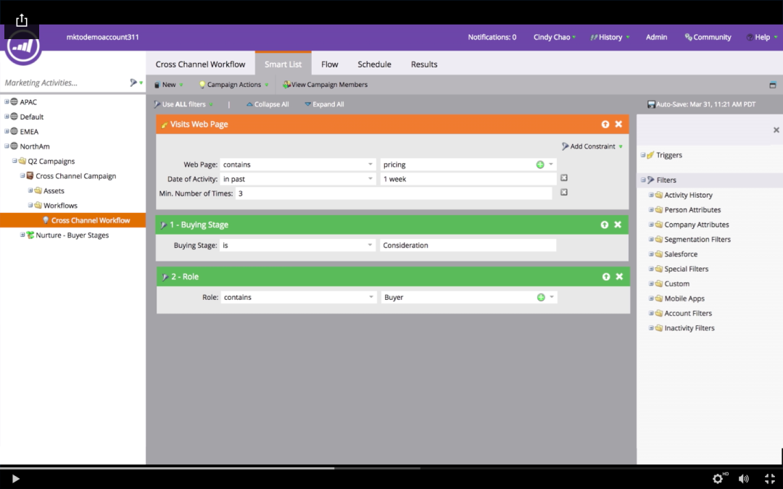Move the Visits Web Page trigger up
Screen dimensions: 783x489
tap(605, 125)
